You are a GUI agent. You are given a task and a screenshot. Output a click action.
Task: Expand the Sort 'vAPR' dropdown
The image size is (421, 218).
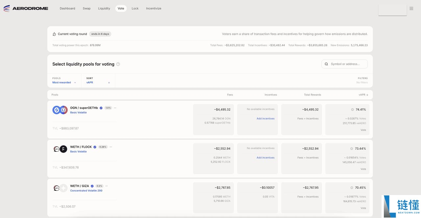coord(98,82)
